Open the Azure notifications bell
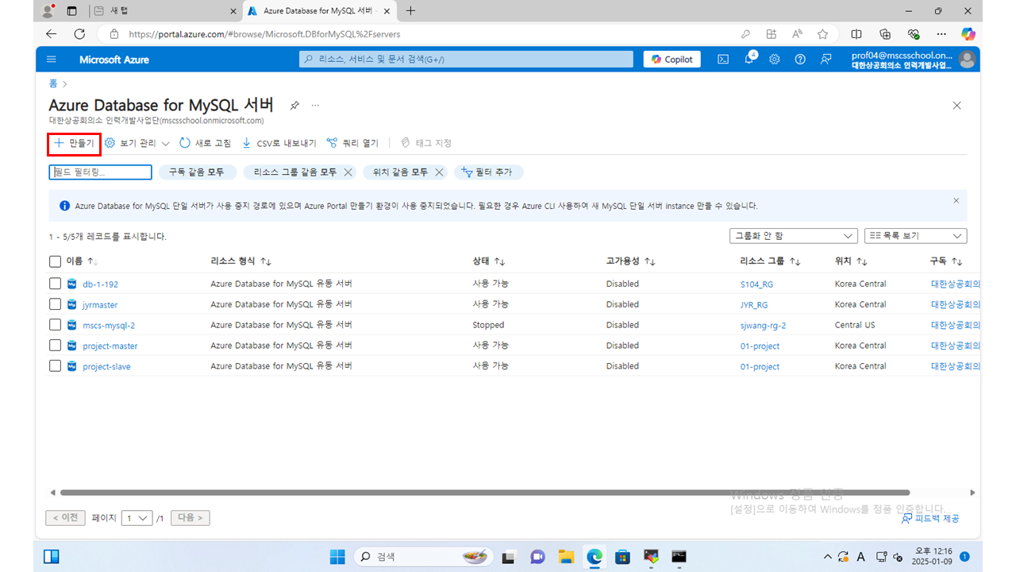Image resolution: width=1016 pixels, height=572 pixels. [x=749, y=60]
